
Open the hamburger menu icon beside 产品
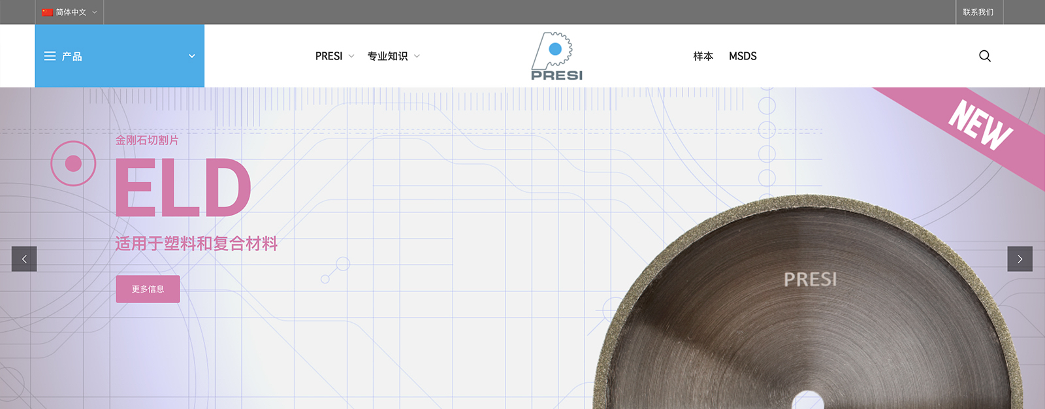[x=50, y=56]
